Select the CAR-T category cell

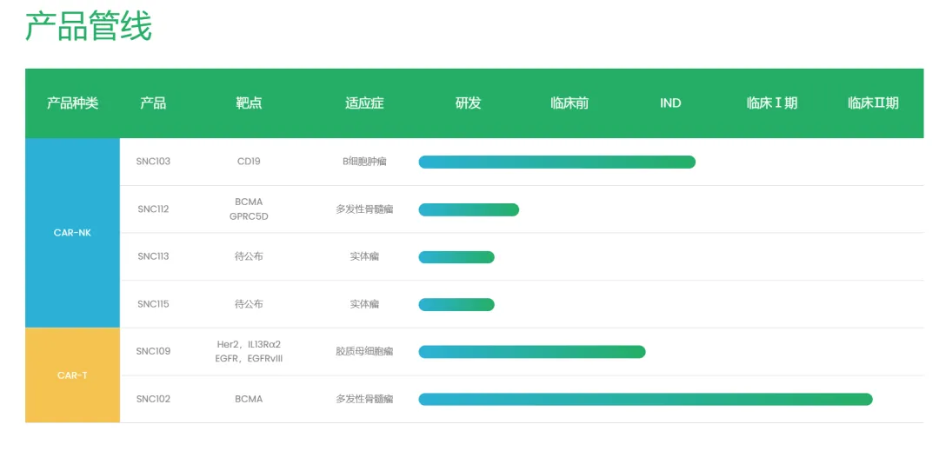click(72, 375)
